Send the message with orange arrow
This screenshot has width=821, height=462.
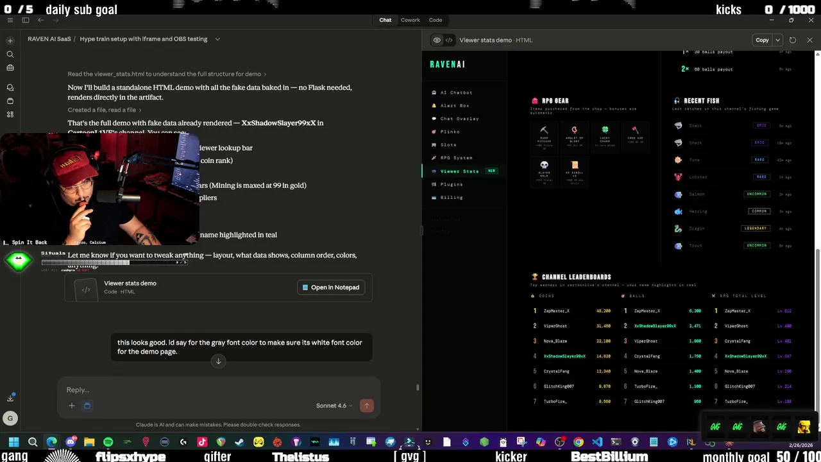tap(367, 406)
